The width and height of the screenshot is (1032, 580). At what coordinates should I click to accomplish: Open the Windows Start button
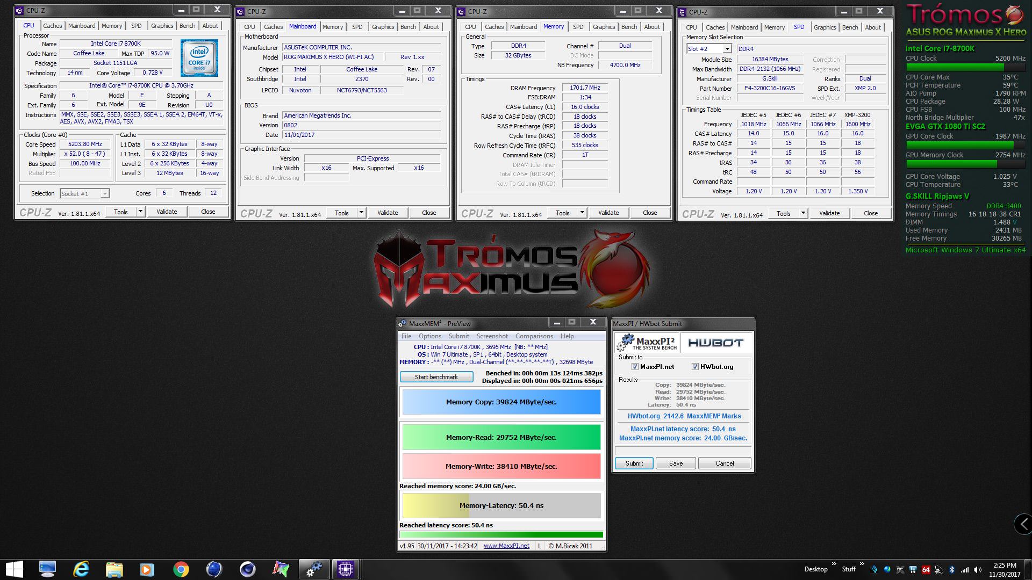[x=15, y=569]
